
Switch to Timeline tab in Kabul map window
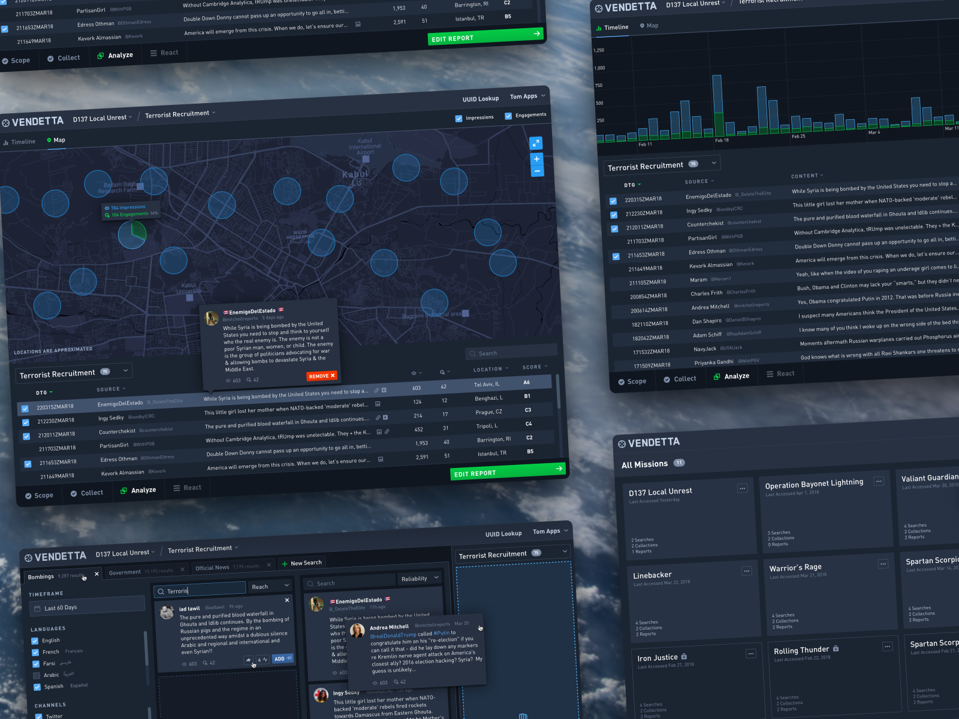(x=19, y=142)
